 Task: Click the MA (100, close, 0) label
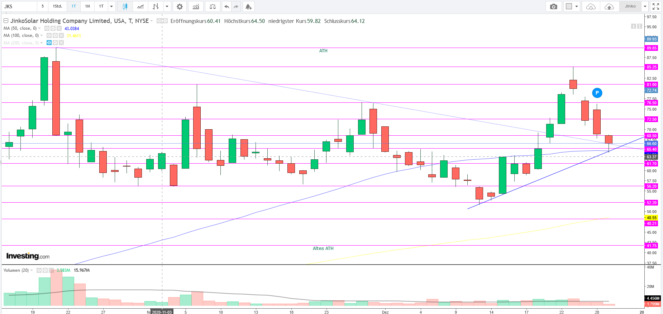(x=21, y=35)
